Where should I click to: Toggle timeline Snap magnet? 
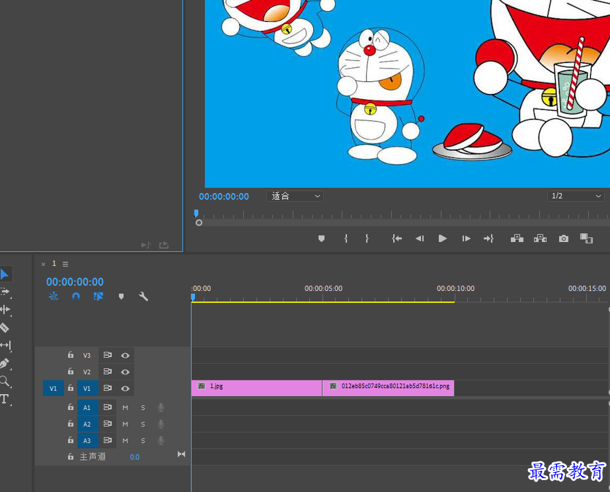tap(76, 297)
